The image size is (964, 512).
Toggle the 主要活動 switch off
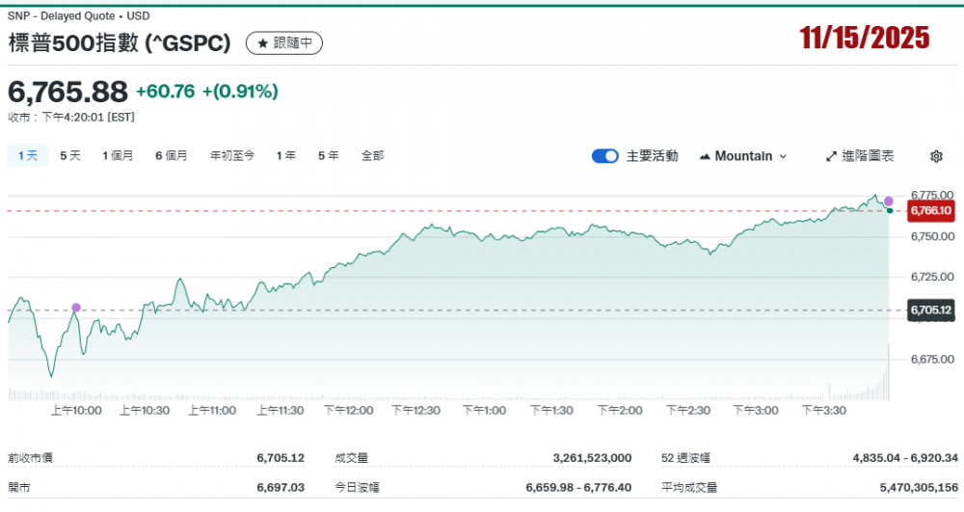[605, 156]
